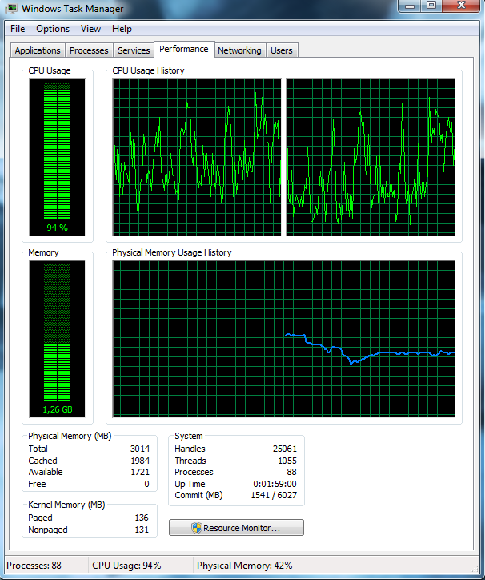This screenshot has width=485, height=580.
Task: Click the window resize grip in status bar
Action: (475, 569)
